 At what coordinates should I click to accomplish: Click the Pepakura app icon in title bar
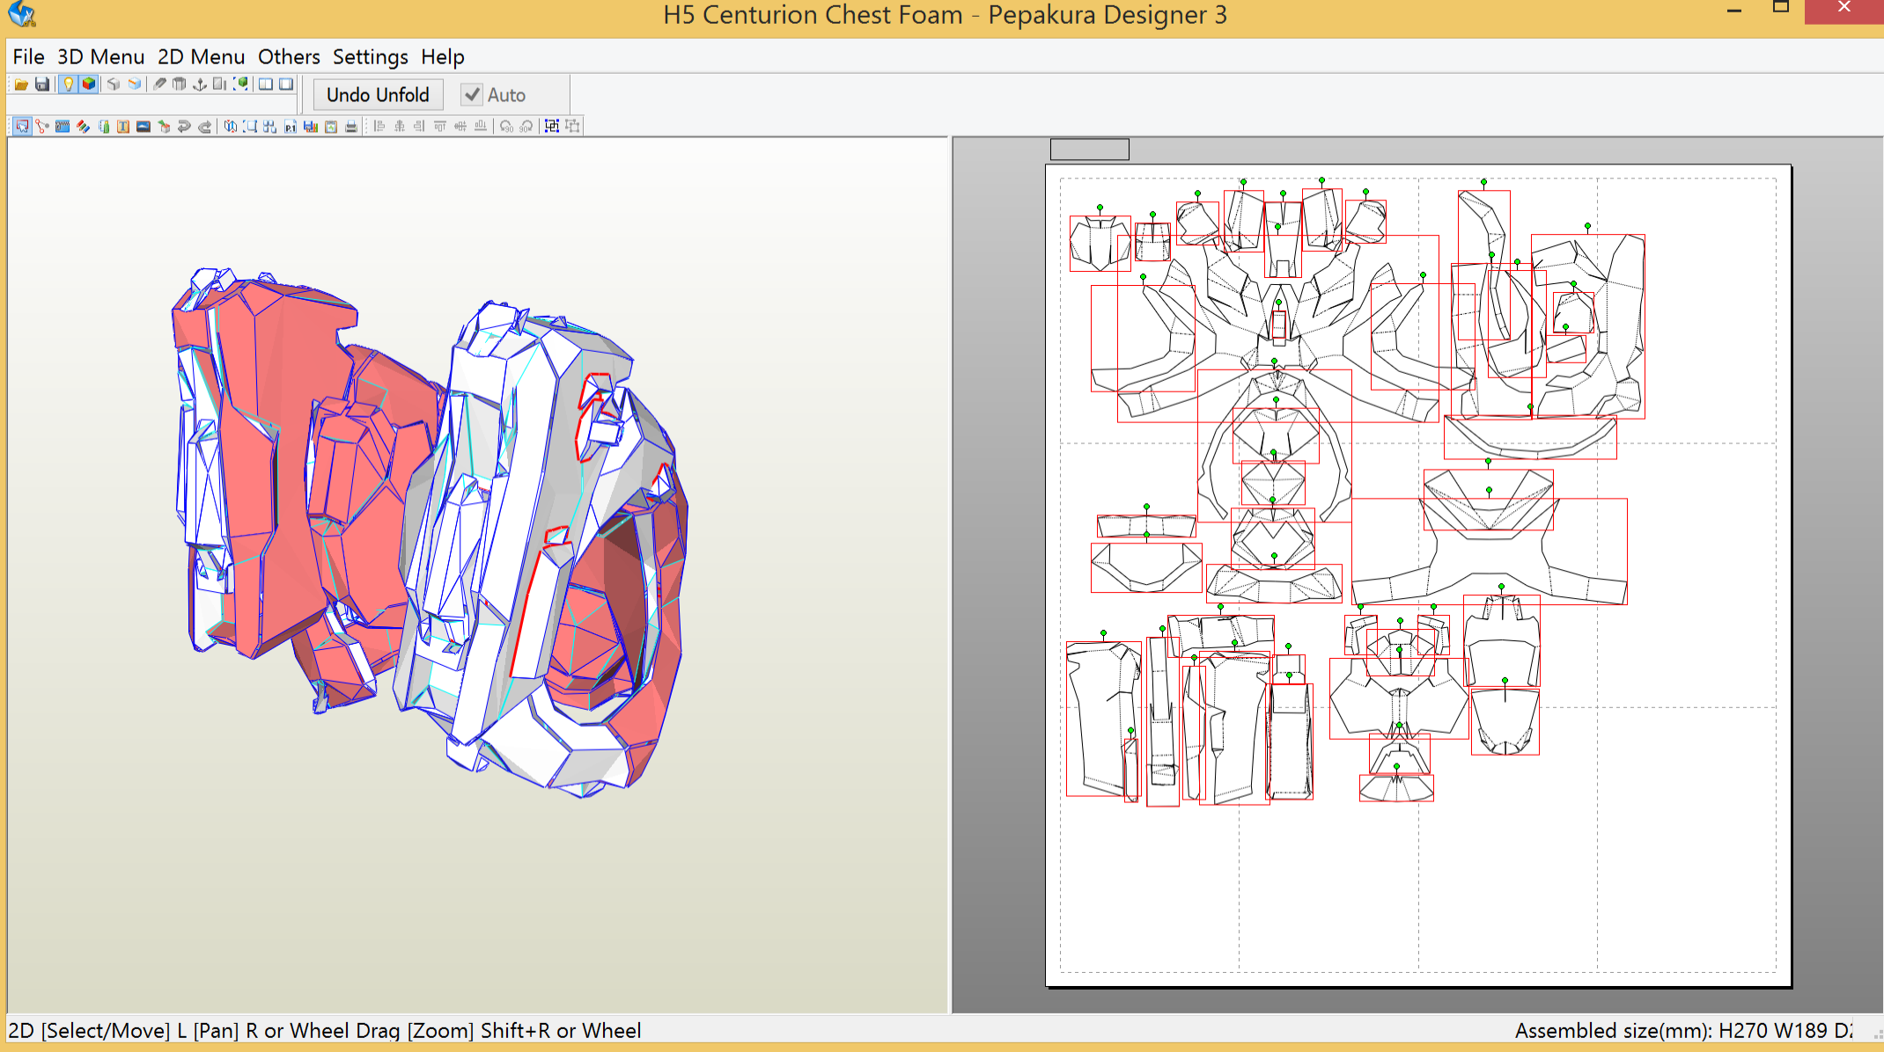pyautogui.click(x=21, y=13)
